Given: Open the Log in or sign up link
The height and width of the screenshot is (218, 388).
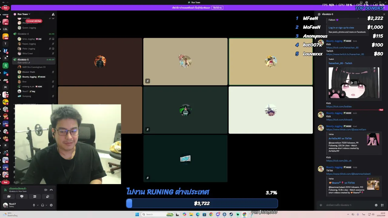Looking at the screenshot, I should click(x=341, y=28).
